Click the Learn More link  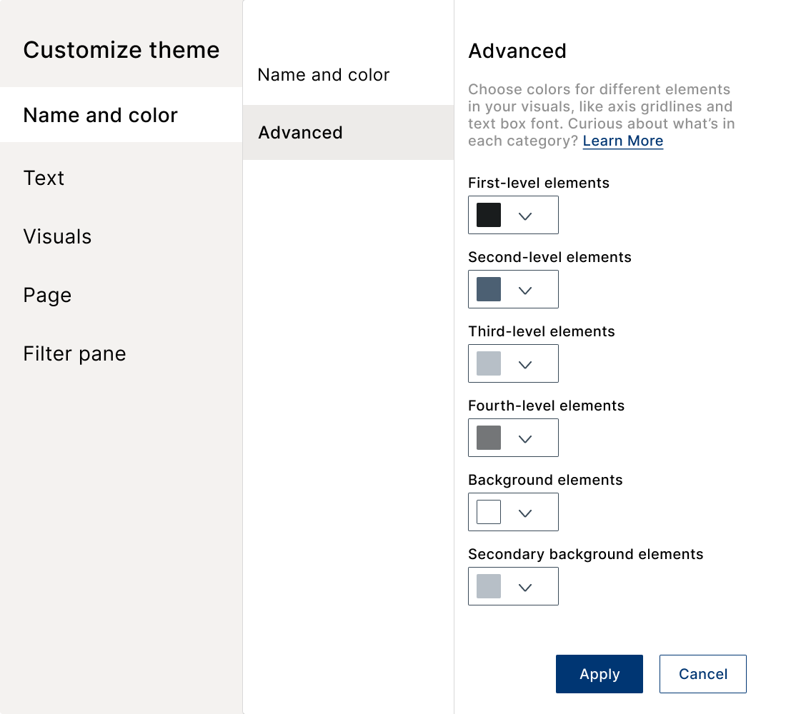coord(622,141)
